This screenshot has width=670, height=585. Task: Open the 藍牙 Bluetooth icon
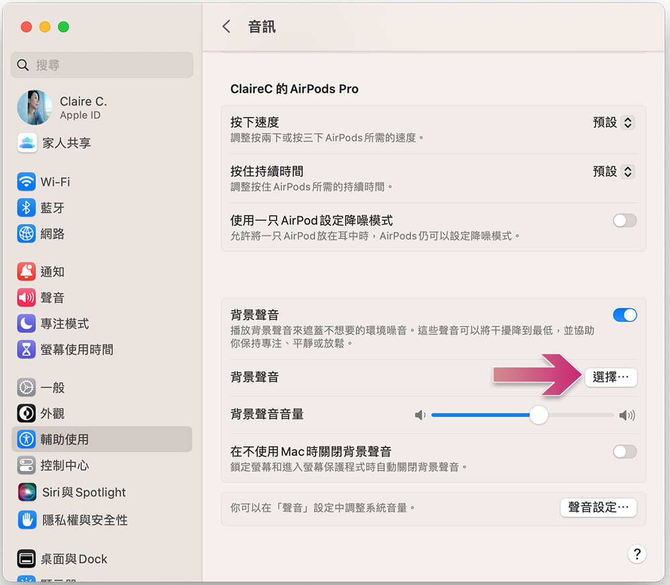[27, 208]
